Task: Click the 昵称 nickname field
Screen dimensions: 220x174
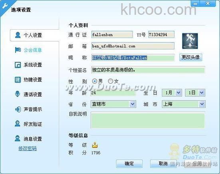Action: 133,58
